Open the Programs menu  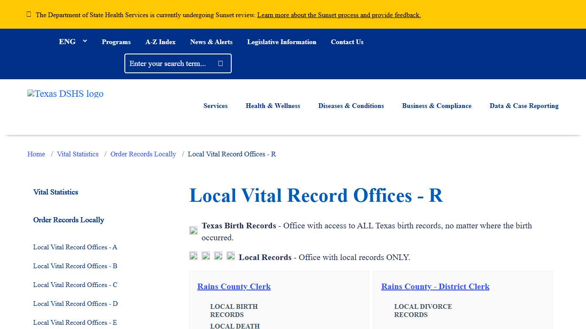116,42
